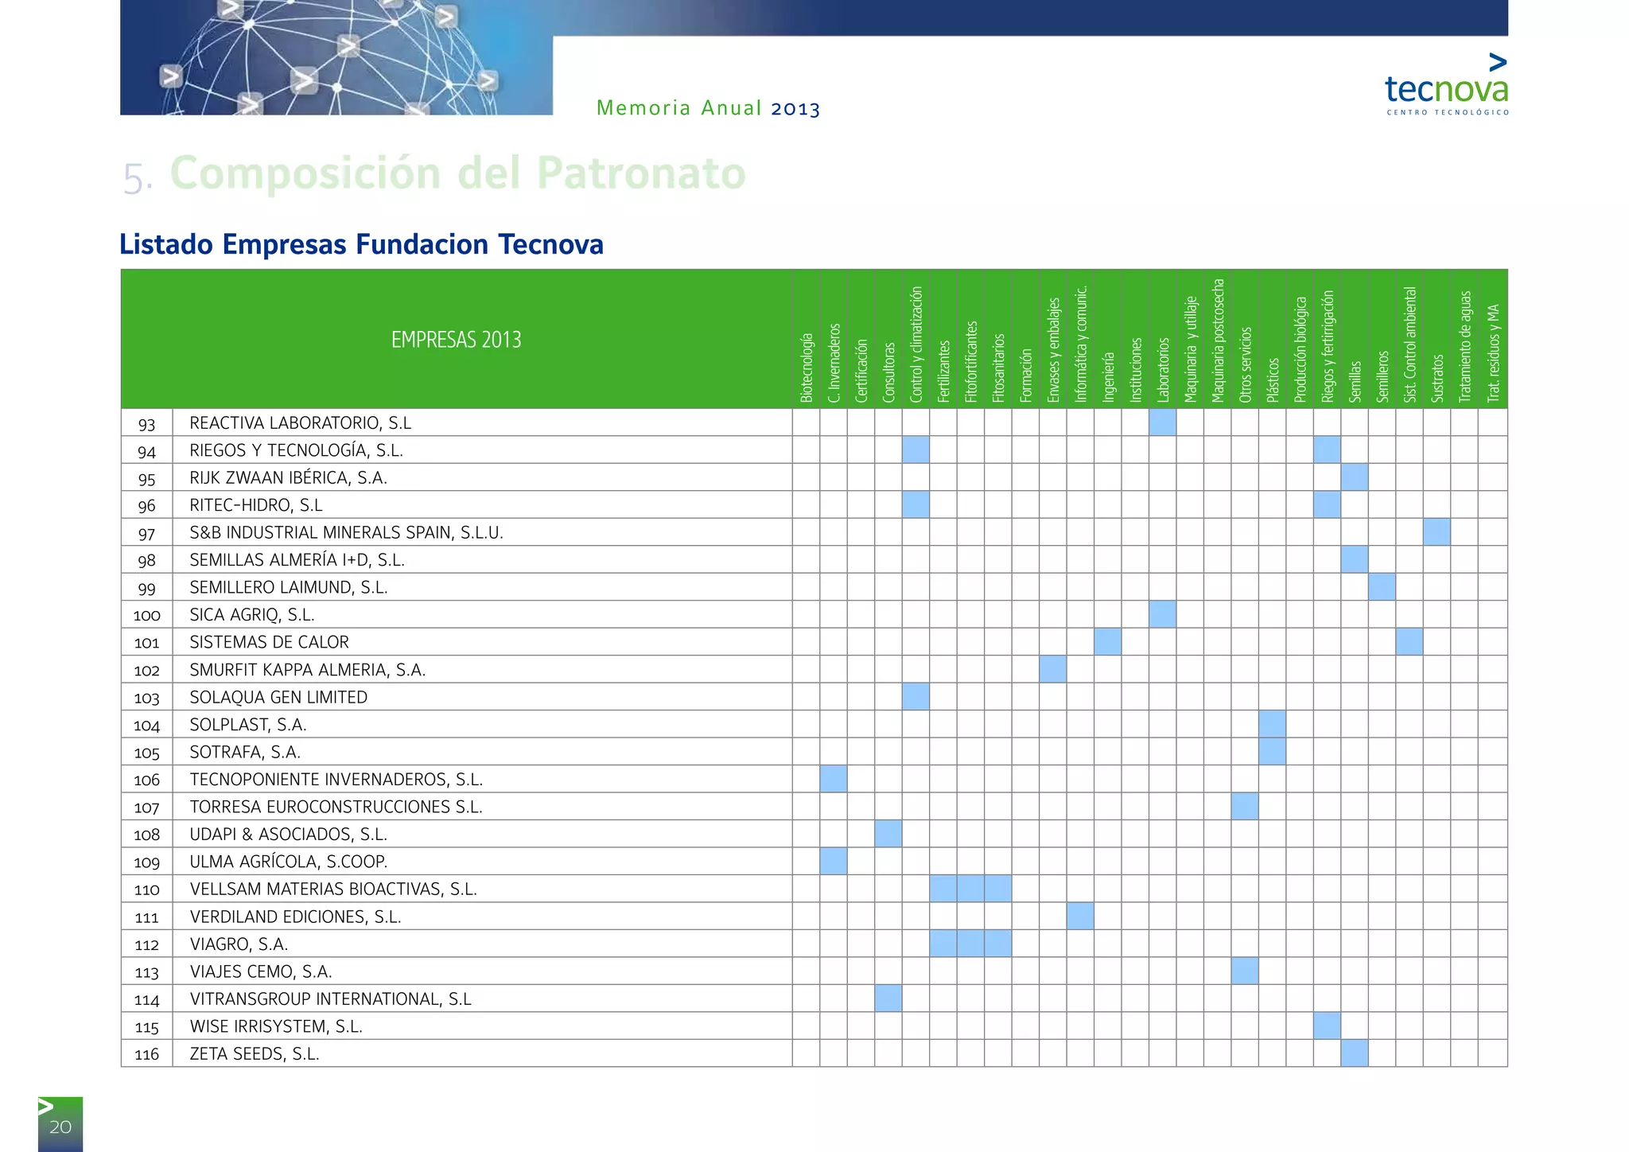The height and width of the screenshot is (1152, 1629).
Task: Click the globe network header image
Action: [x=336, y=57]
